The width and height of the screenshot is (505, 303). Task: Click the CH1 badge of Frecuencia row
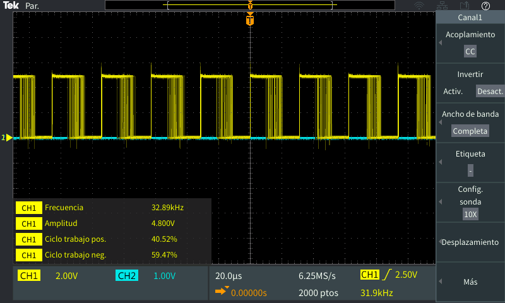pos(29,208)
